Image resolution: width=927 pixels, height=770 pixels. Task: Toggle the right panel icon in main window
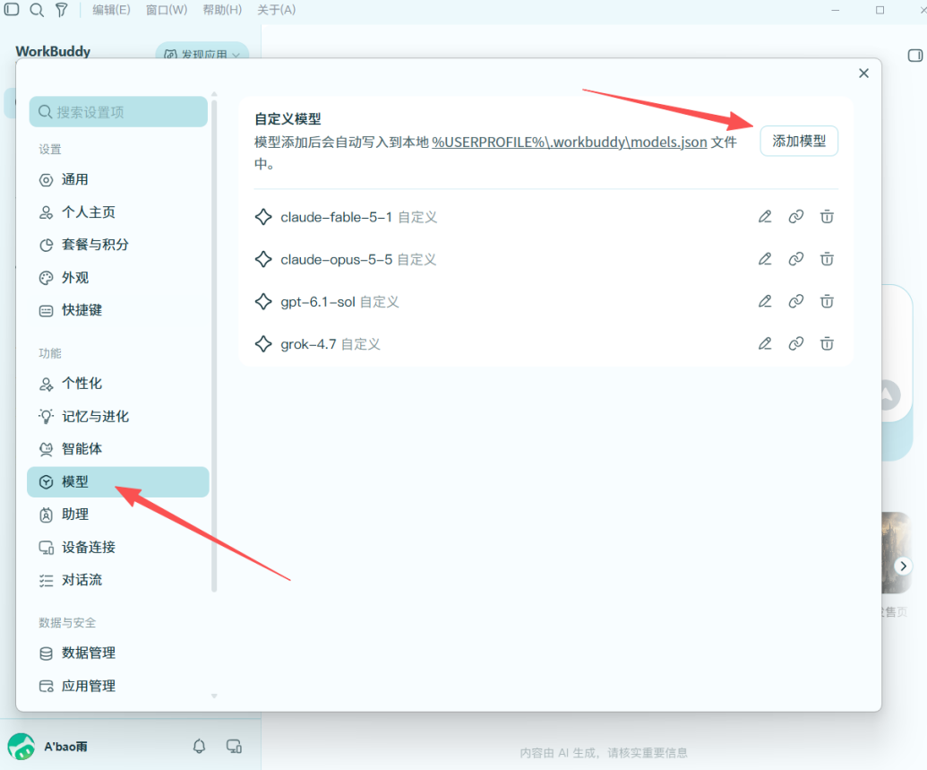(914, 55)
